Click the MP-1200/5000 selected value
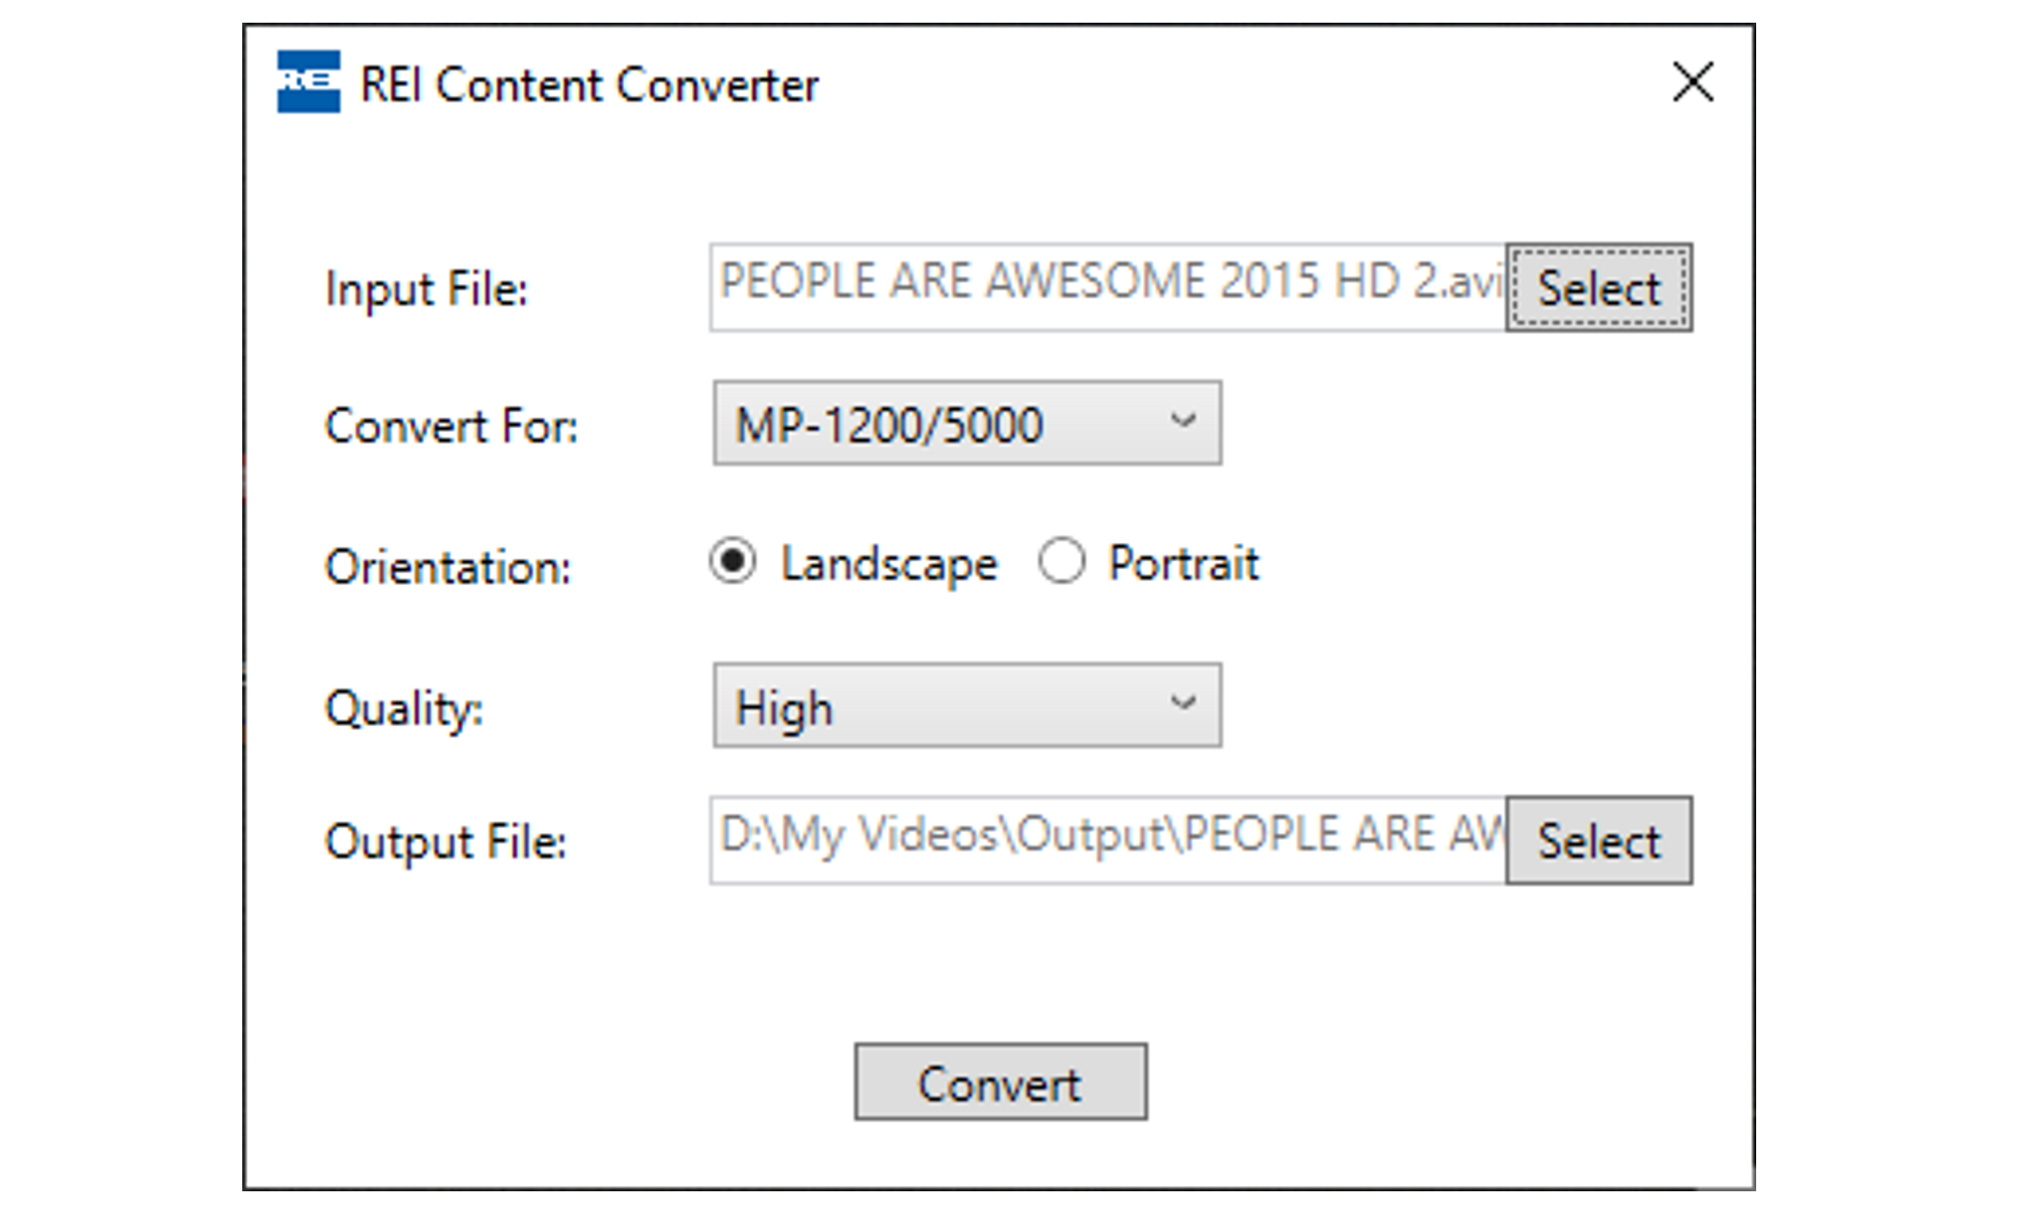Image resolution: width=2036 pixels, height=1207 pixels. click(888, 425)
